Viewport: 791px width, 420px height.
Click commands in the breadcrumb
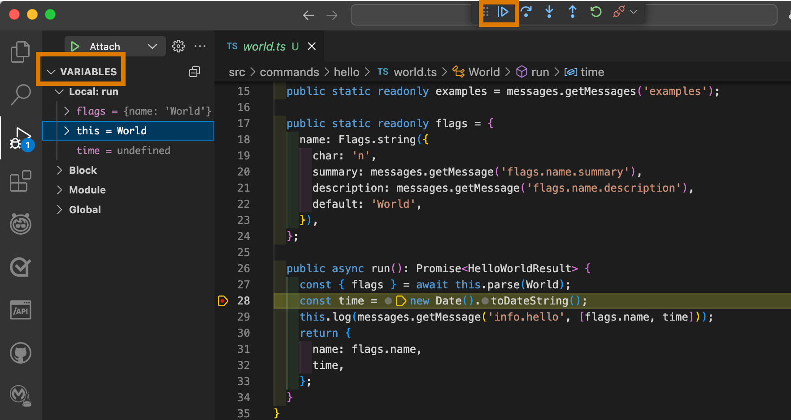pos(289,72)
